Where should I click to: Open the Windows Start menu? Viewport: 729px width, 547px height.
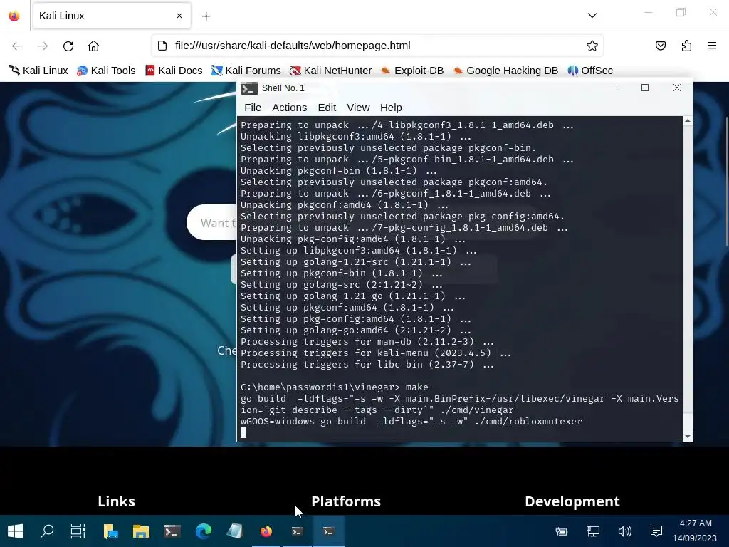(x=16, y=531)
